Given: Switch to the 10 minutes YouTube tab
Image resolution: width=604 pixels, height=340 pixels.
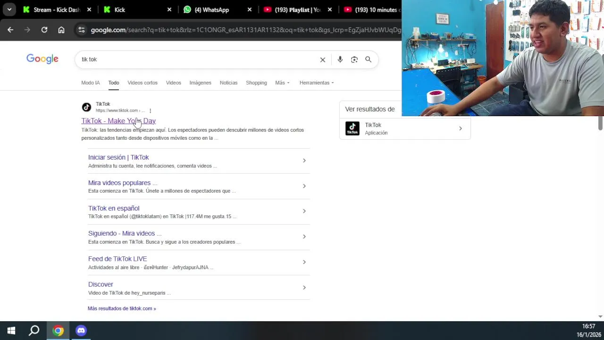Looking at the screenshot, I should (371, 9).
